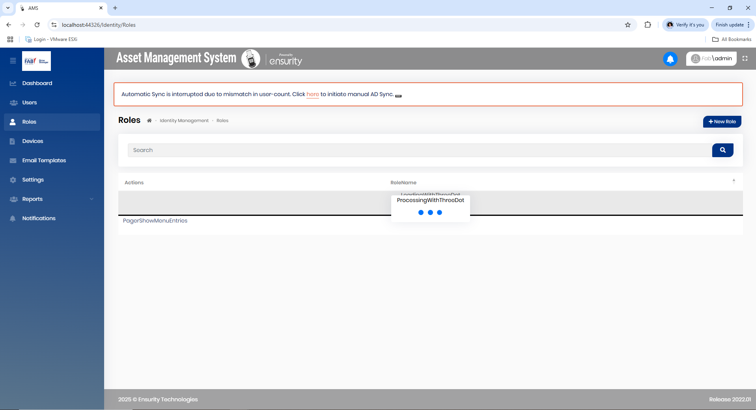This screenshot has height=410, width=756.
Task: Click the notification bell icon
Action: tap(670, 59)
